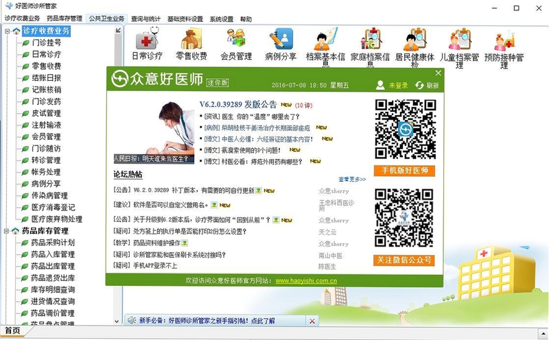Collapse the sidebar with the arrow icon
This screenshot has height=340, width=549.
pos(118,30)
